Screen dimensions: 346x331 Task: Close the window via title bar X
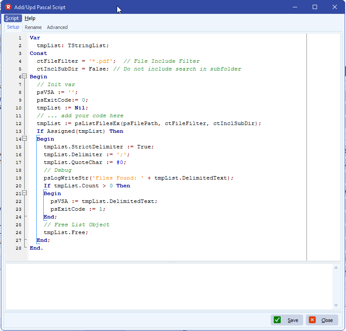pos(334,7)
